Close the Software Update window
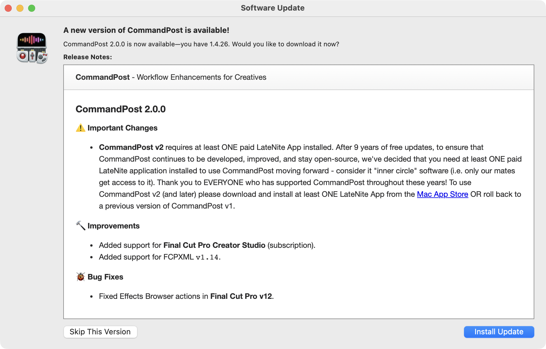The width and height of the screenshot is (546, 349). pyautogui.click(x=8, y=8)
